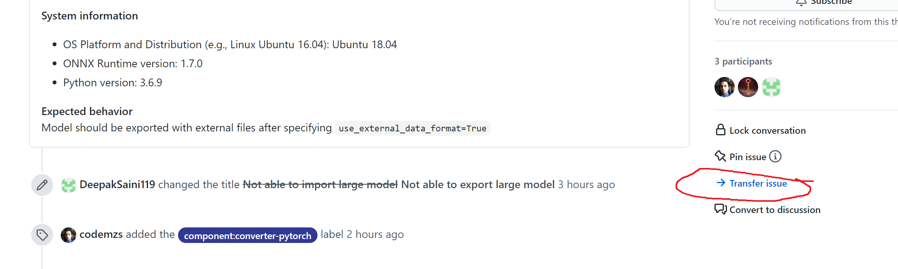Click the first participant avatar
This screenshot has height=269, width=898.
[724, 87]
